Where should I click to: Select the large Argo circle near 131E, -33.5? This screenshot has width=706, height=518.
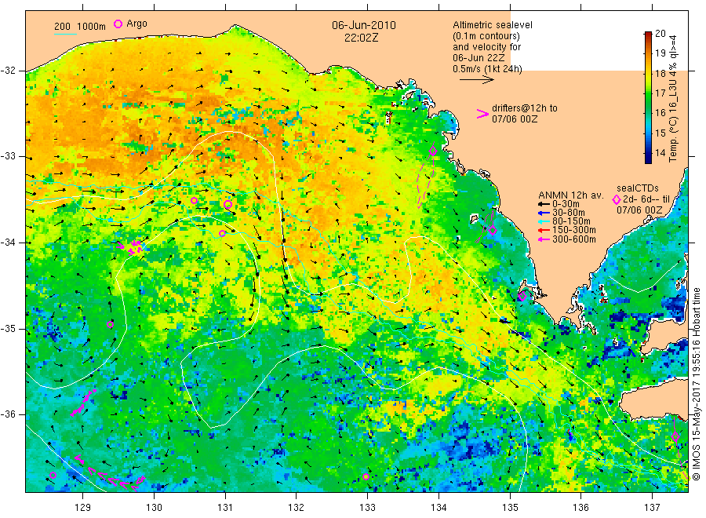(227, 205)
